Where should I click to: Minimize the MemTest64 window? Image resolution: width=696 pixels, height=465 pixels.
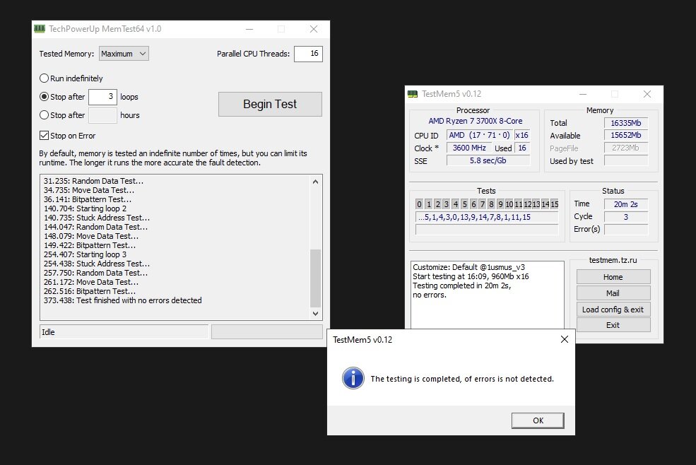click(249, 29)
